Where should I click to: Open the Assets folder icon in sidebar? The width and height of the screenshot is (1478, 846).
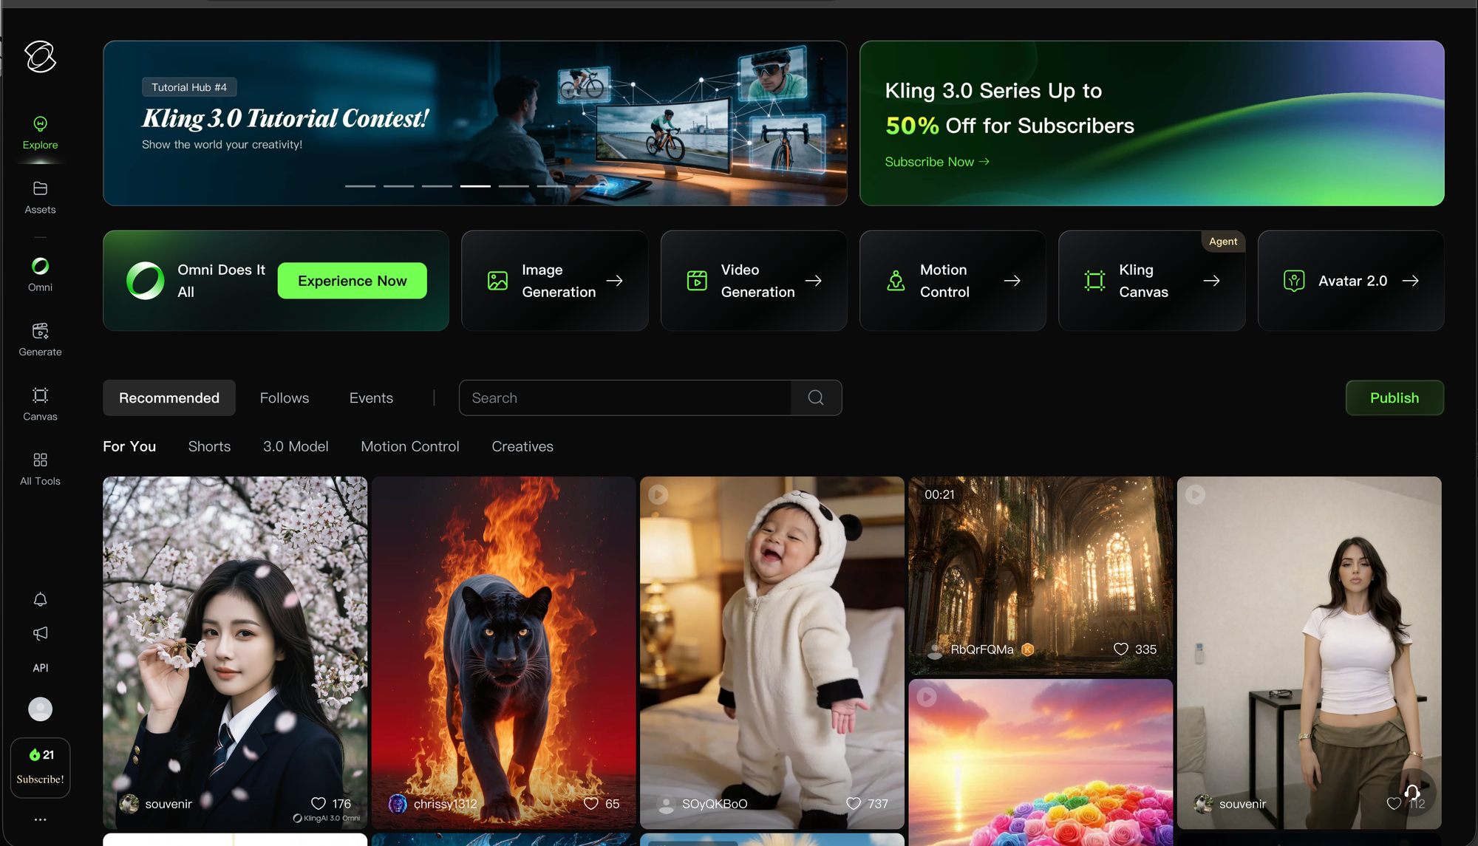[40, 189]
